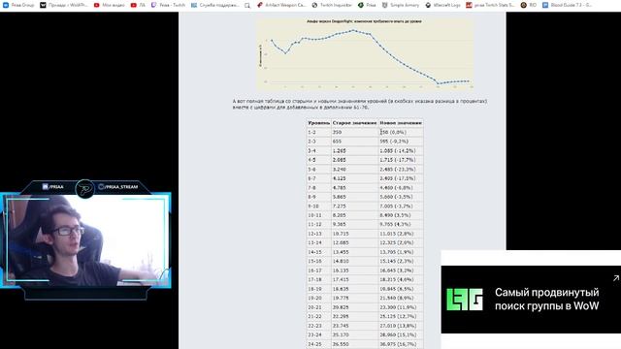Select the '23-24' level cell
This screenshot has width=621, height=349.
pos(319,334)
